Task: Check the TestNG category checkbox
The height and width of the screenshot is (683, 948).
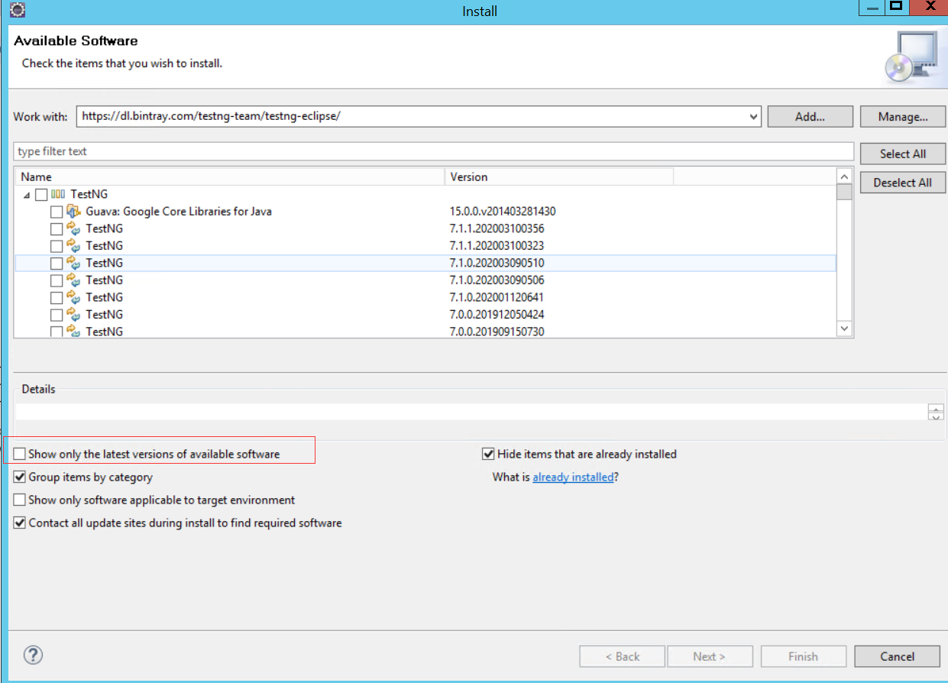Action: click(41, 195)
